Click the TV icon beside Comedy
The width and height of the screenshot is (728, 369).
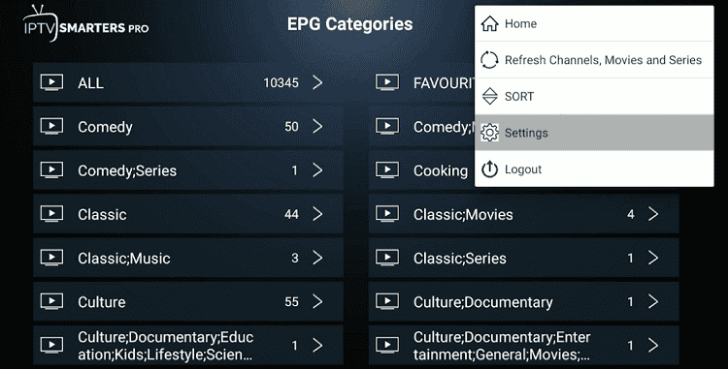(52, 127)
